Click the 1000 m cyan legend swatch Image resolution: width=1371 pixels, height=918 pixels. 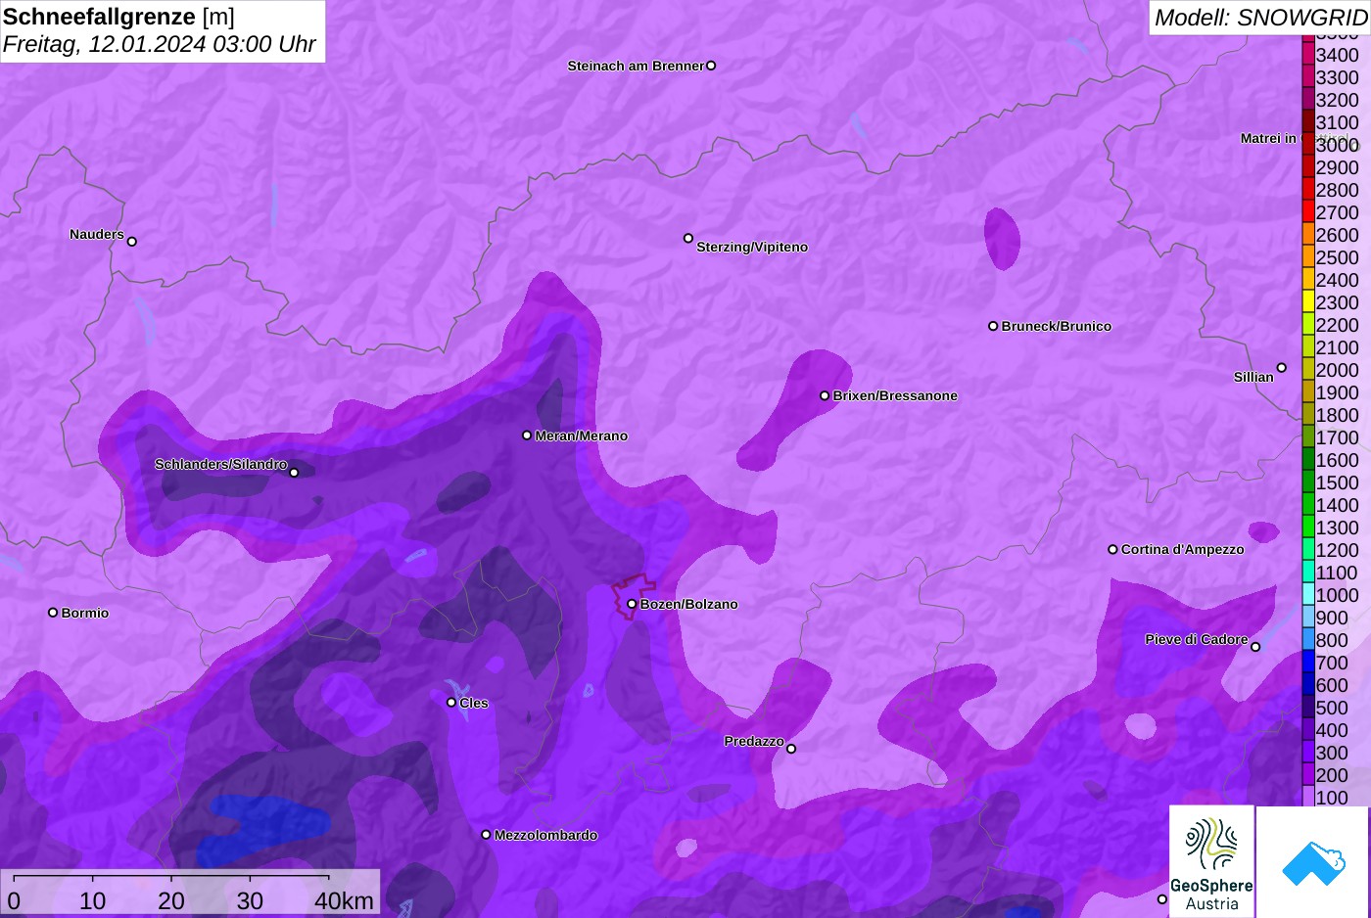click(x=1308, y=595)
